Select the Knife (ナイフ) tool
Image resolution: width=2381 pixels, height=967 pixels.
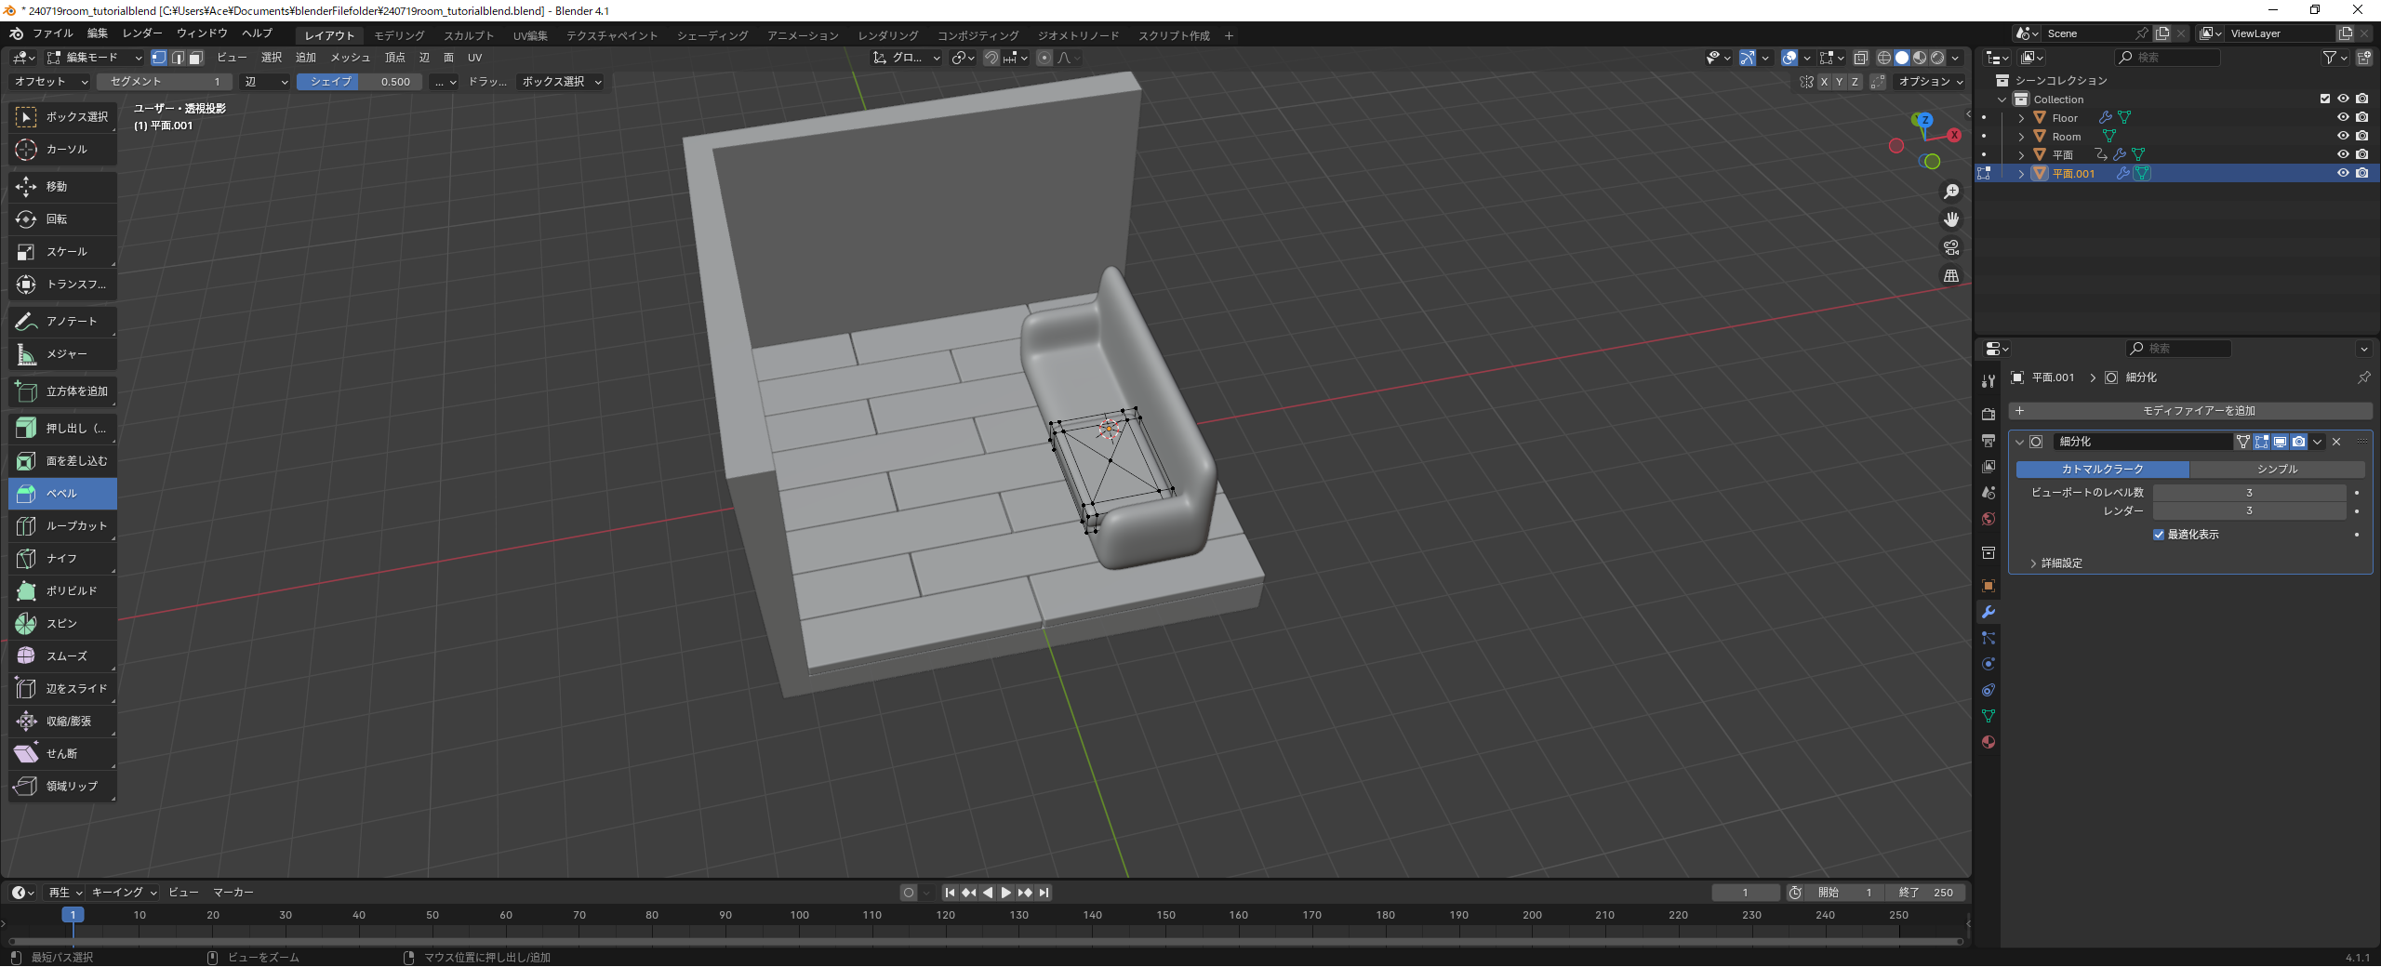[x=62, y=559]
